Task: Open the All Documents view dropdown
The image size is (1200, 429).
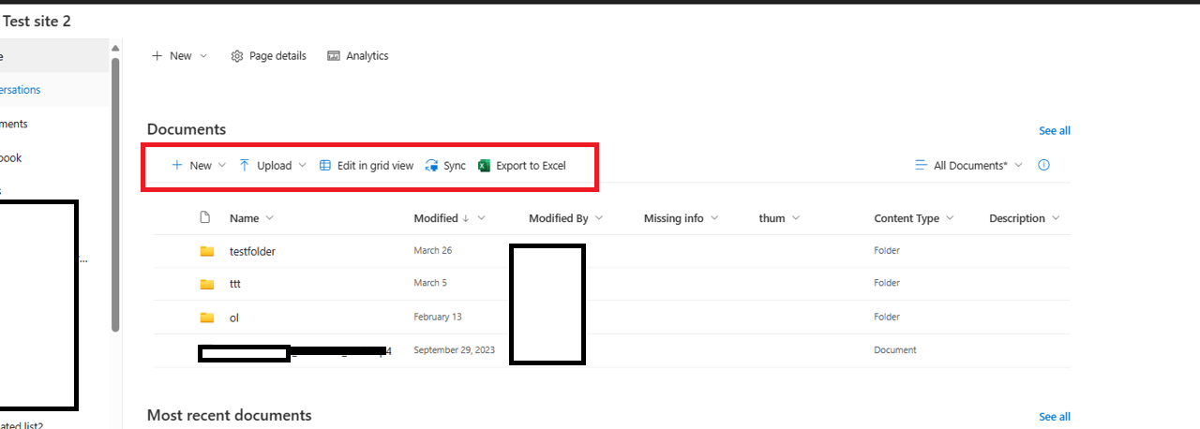Action: pyautogui.click(x=1019, y=166)
